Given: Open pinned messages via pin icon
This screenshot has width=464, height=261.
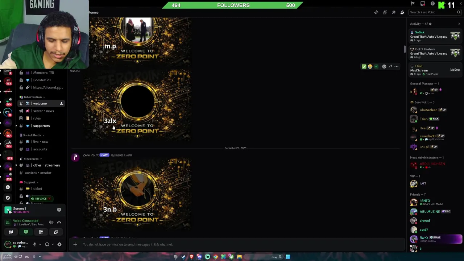Looking at the screenshot, I should (x=394, y=12).
